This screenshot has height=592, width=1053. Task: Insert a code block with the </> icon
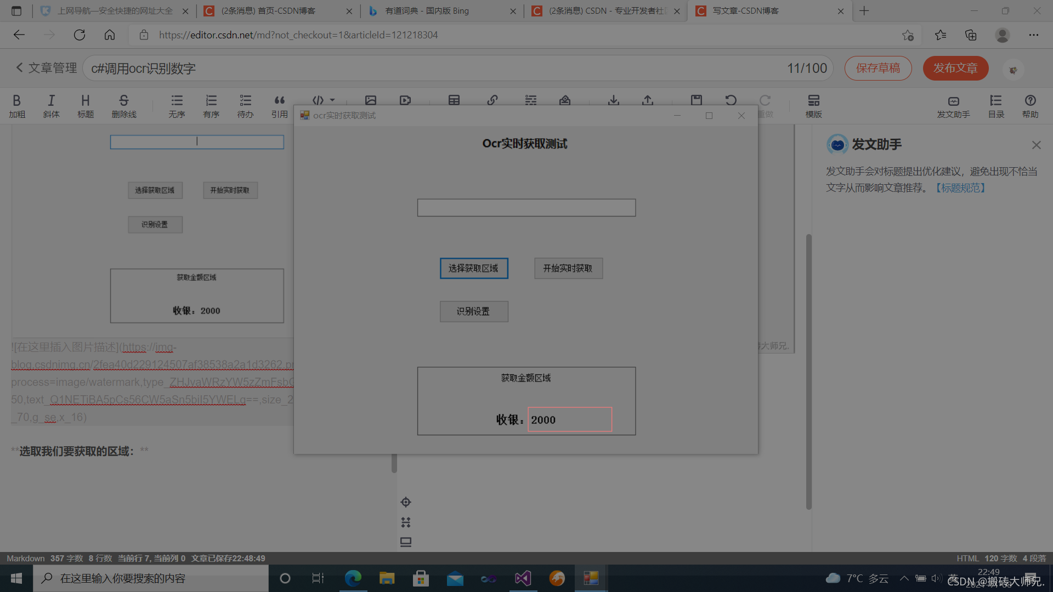pos(318,100)
